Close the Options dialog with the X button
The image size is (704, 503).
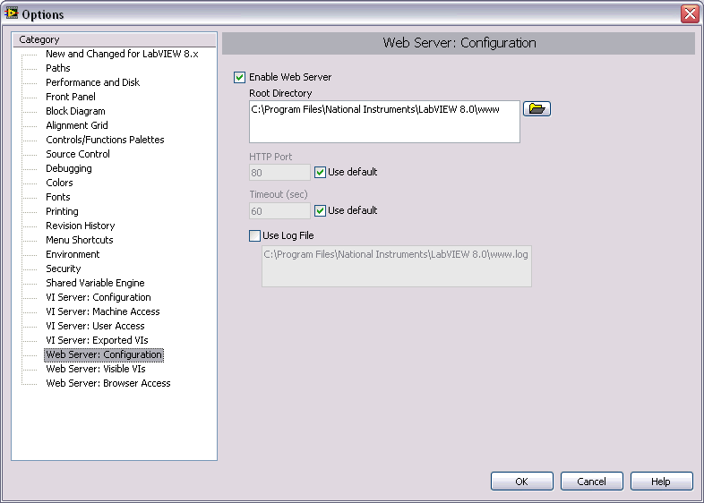pyautogui.click(x=689, y=13)
